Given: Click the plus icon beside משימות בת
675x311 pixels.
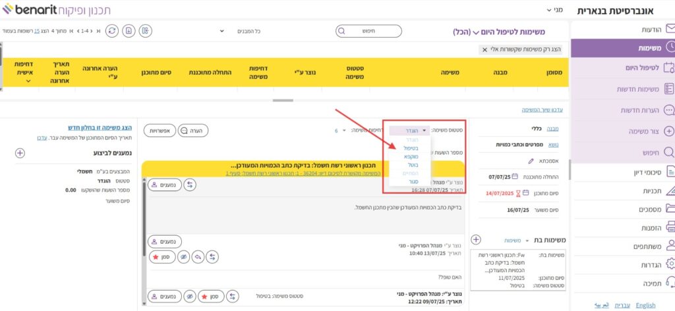Looking at the screenshot, I should [476, 240].
